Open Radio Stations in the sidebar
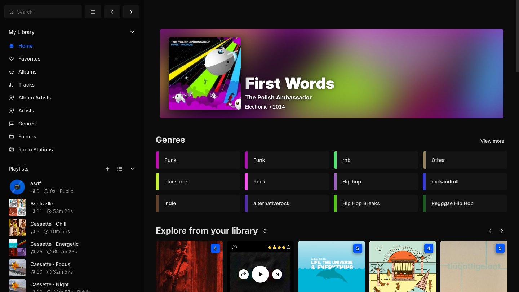The width and height of the screenshot is (519, 292). click(x=72, y=150)
